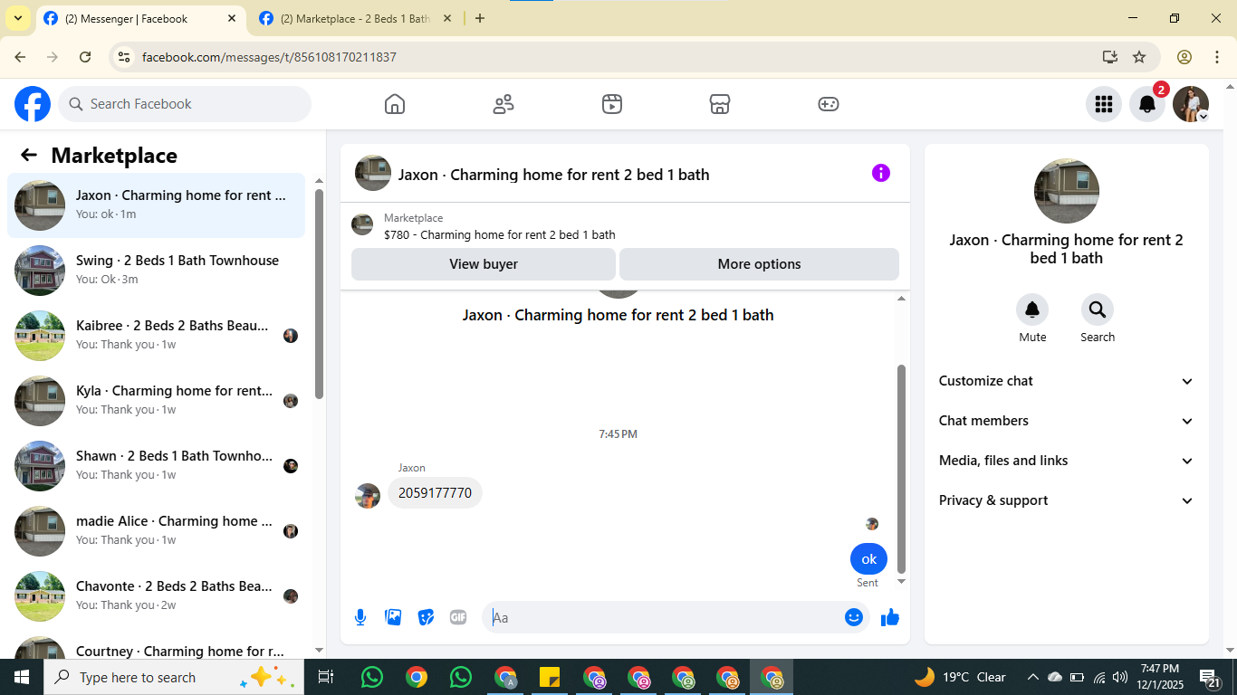
Task: Open the nine-dot Menu grid icon
Action: pos(1103,104)
